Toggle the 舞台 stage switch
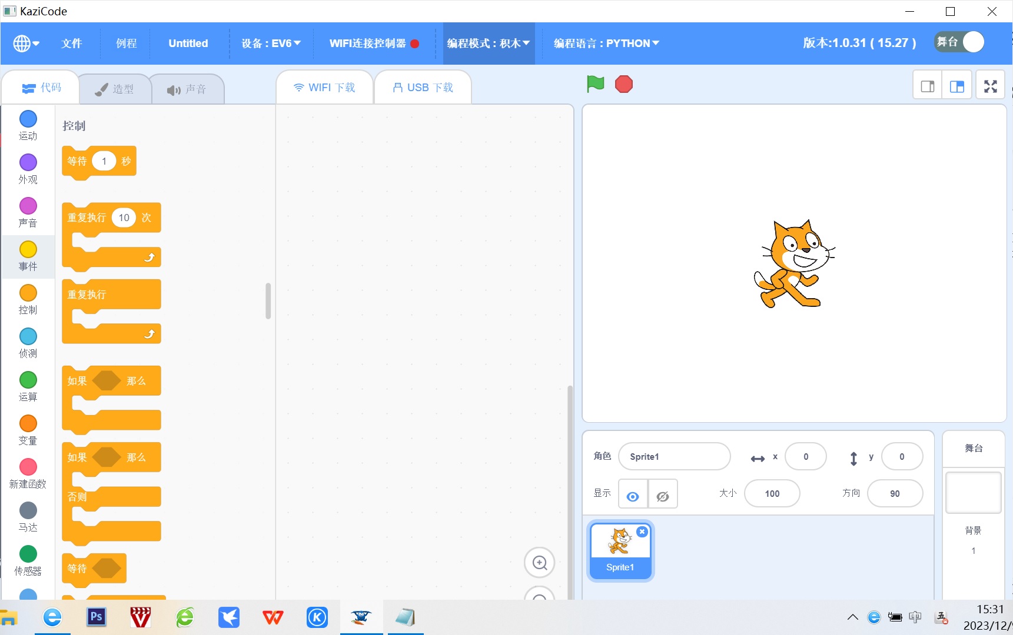1013x635 pixels. (959, 42)
